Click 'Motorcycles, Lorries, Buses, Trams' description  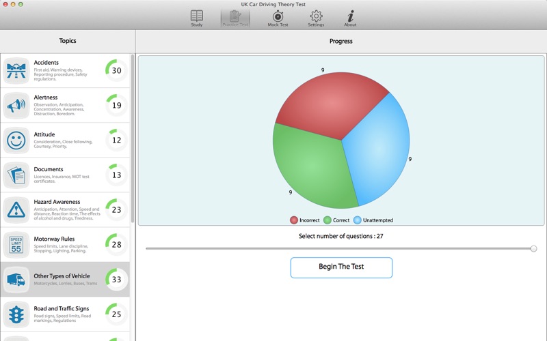pyautogui.click(x=66, y=283)
